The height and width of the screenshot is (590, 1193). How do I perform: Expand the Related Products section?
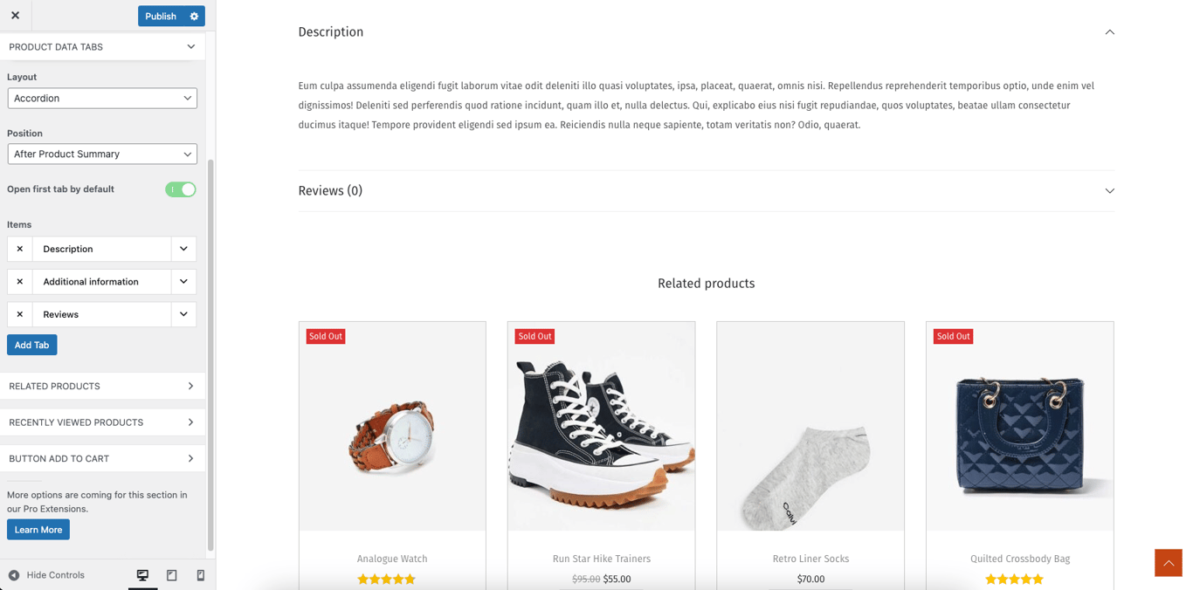[x=101, y=386]
